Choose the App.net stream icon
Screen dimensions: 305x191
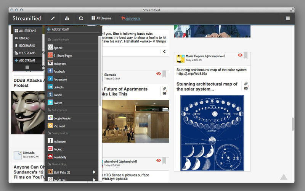point(50,47)
